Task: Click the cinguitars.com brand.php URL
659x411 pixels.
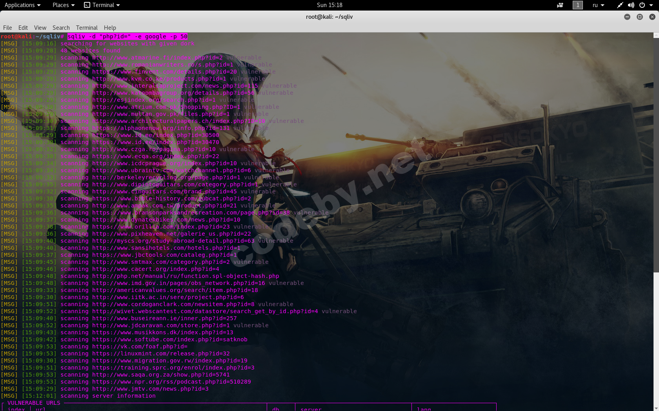Action: coord(164,191)
